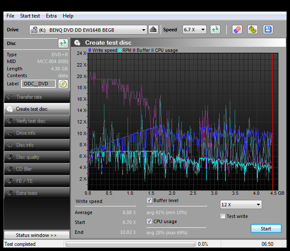Click the disc label icon beside ODC_DVD

63,84
